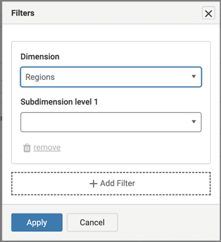Click the Add Filter text label
The width and height of the screenshot is (221, 242).
(x=118, y=183)
